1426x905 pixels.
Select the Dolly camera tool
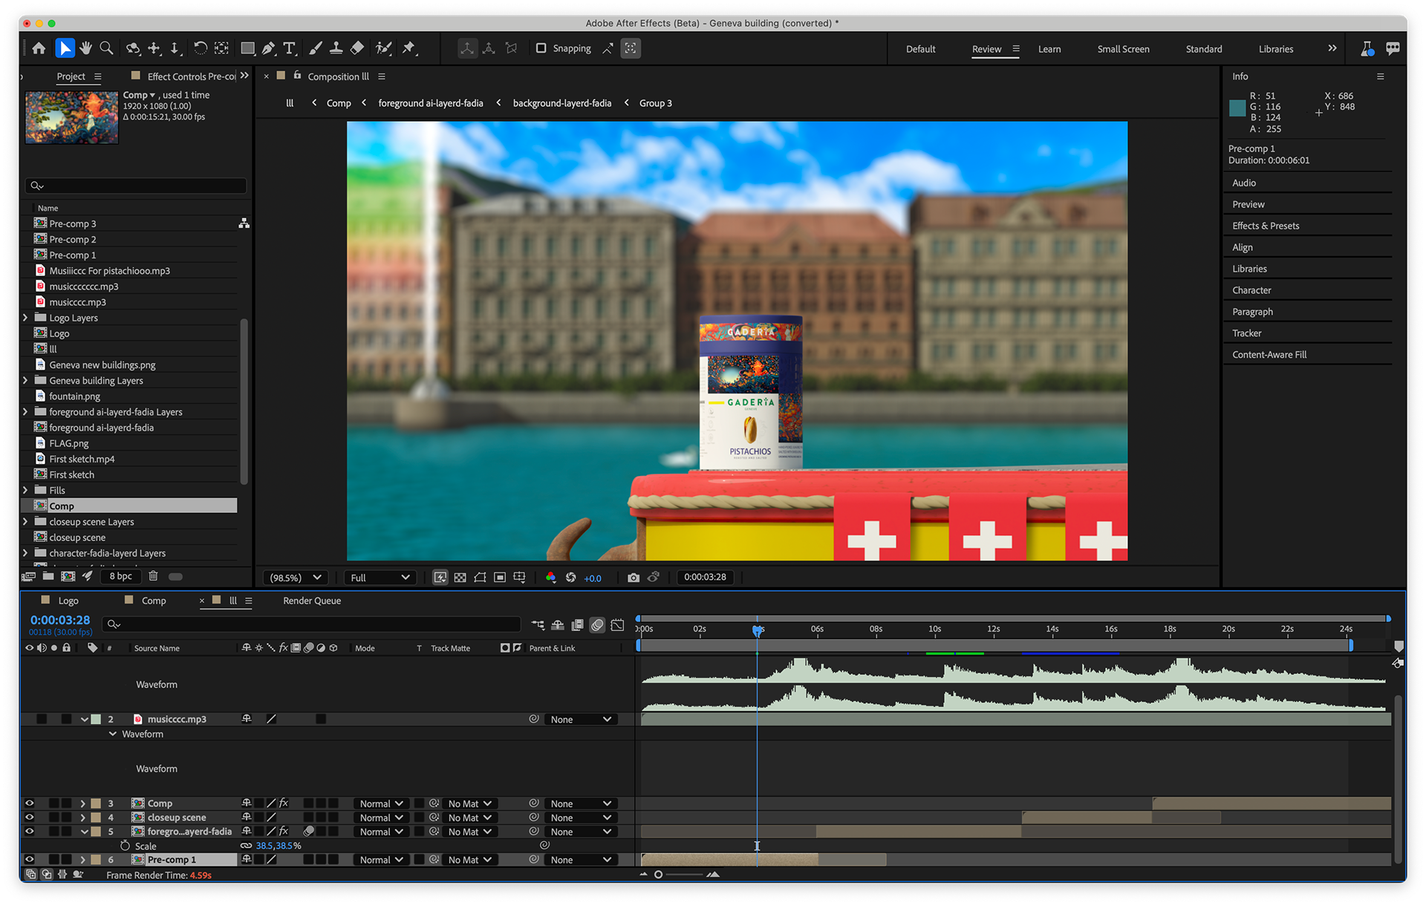click(x=175, y=48)
